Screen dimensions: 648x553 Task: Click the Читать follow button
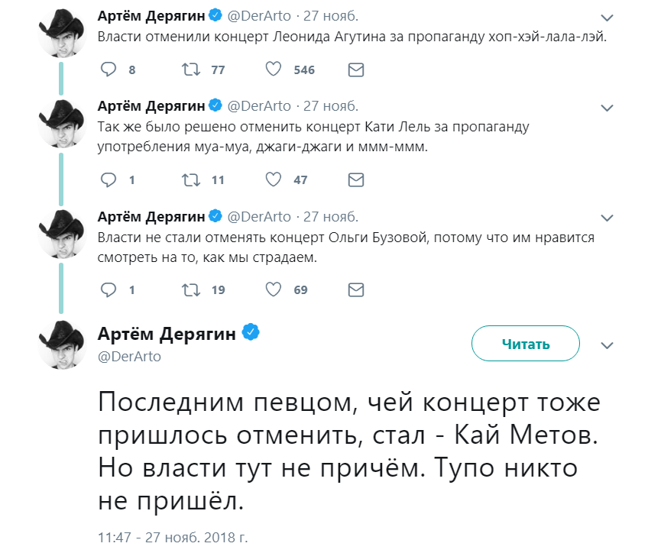(x=525, y=344)
